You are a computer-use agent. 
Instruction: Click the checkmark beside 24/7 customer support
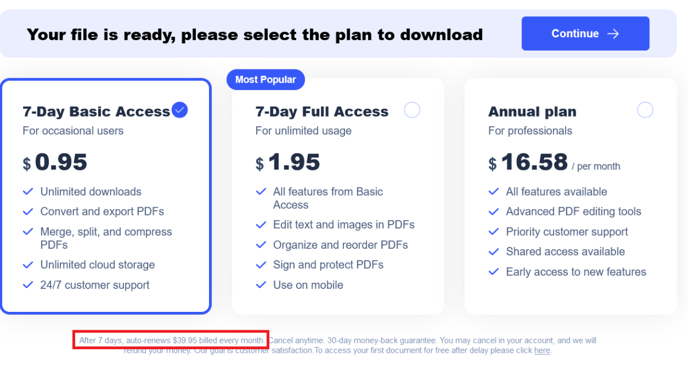coord(28,285)
